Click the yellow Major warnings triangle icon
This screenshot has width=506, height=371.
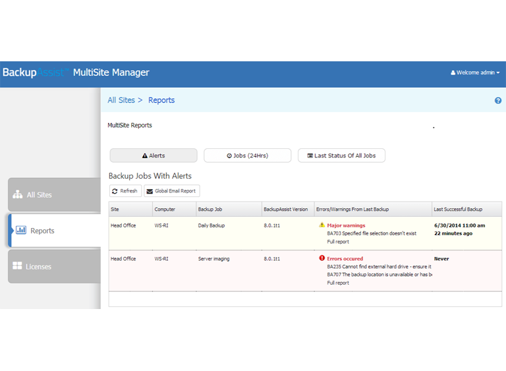(x=322, y=225)
